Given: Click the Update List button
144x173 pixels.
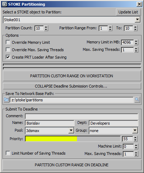Looking at the screenshot, I should (128, 12).
